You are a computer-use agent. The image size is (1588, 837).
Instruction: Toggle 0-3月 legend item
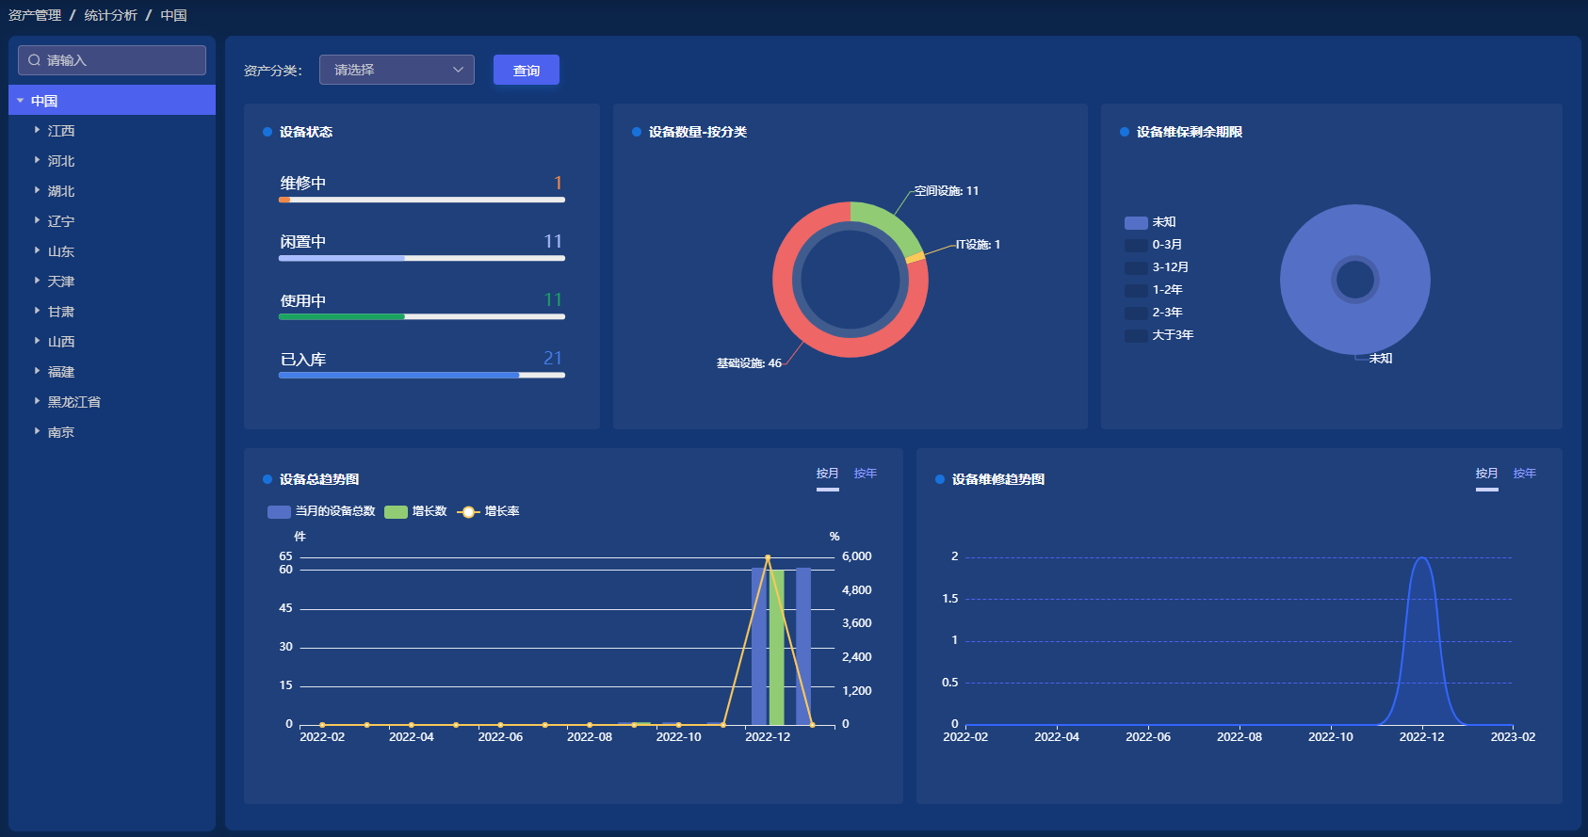[x=1136, y=245]
